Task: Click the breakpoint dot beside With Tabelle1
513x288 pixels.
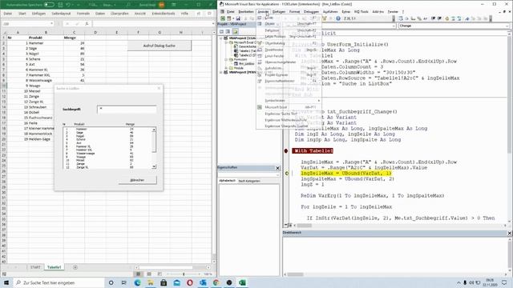Action: click(x=286, y=151)
